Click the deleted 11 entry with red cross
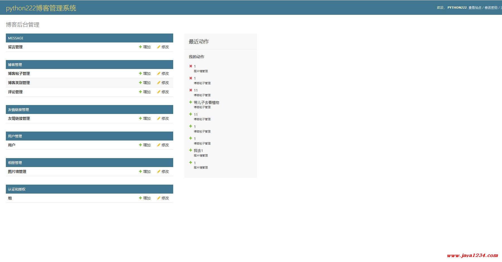502x262 pixels. (x=196, y=90)
